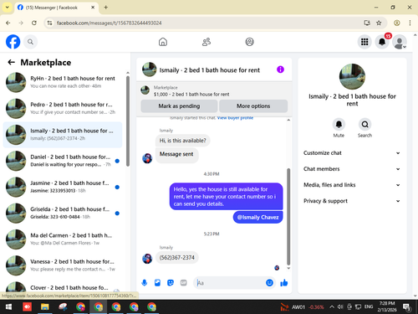
Task: Open the emoji picker smiley icon
Action: [x=269, y=283]
